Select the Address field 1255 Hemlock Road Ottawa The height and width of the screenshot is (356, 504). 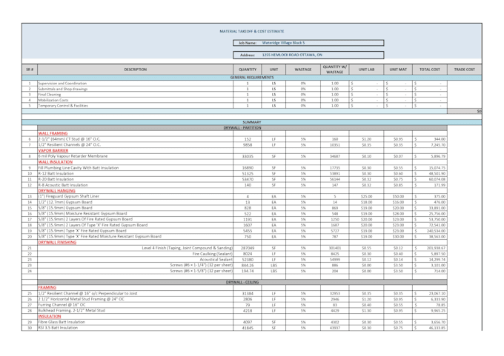[308, 55]
